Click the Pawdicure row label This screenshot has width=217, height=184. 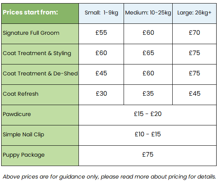click(17, 114)
